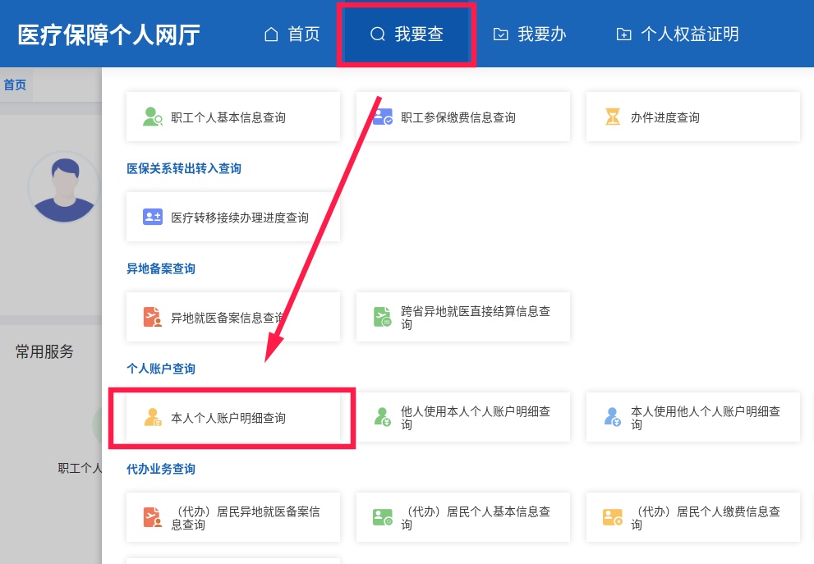Click the green person-search icon for 职工个人基本信息查询
This screenshot has width=814, height=564.
click(153, 117)
